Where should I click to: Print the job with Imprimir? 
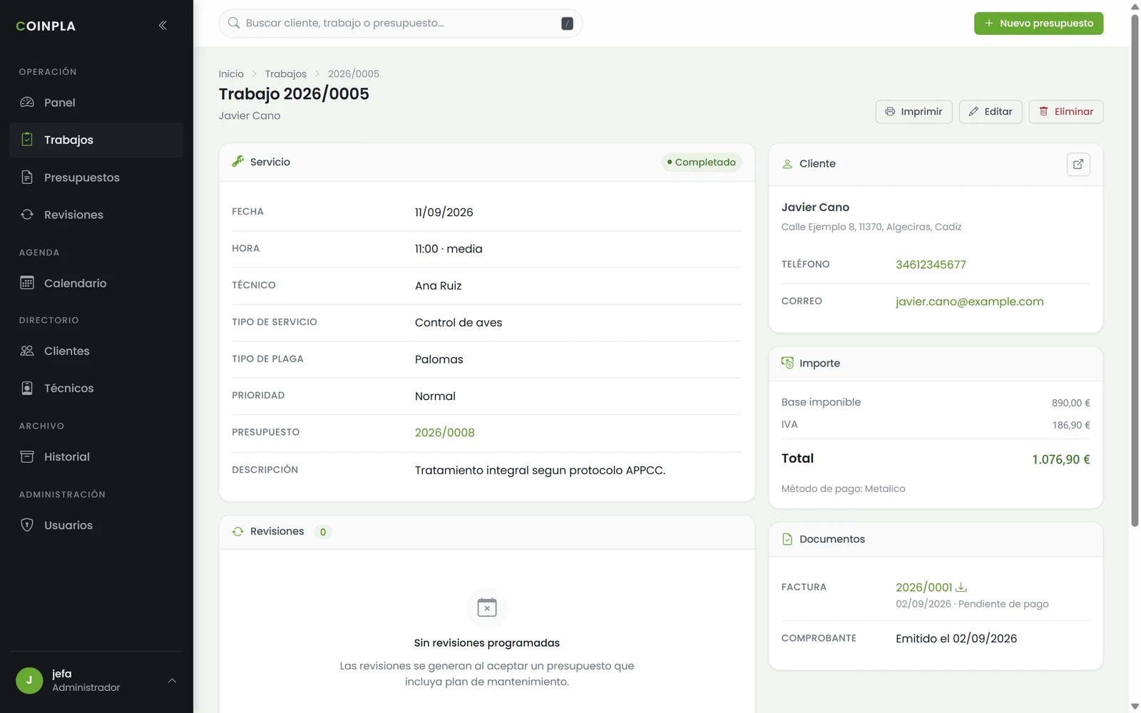[914, 112]
